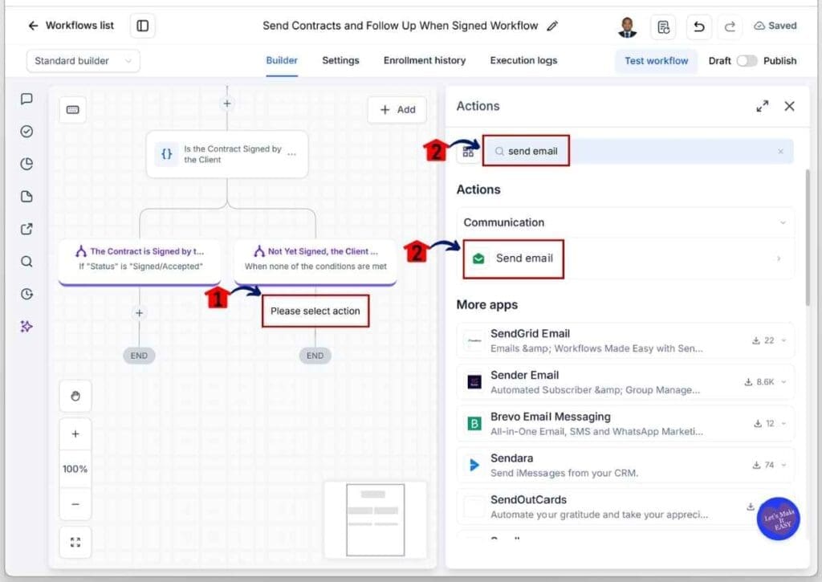Open chat comments sidebar icon
Image resolution: width=822 pixels, height=582 pixels.
pyautogui.click(x=26, y=99)
